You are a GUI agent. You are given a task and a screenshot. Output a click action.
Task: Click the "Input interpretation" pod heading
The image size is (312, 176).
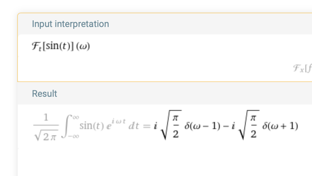pyautogui.click(x=70, y=24)
